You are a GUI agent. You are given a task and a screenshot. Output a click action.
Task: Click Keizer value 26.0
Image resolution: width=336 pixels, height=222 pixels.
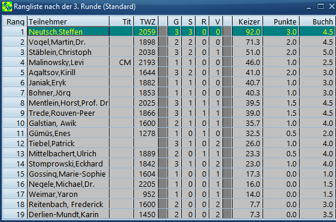pos(248,143)
